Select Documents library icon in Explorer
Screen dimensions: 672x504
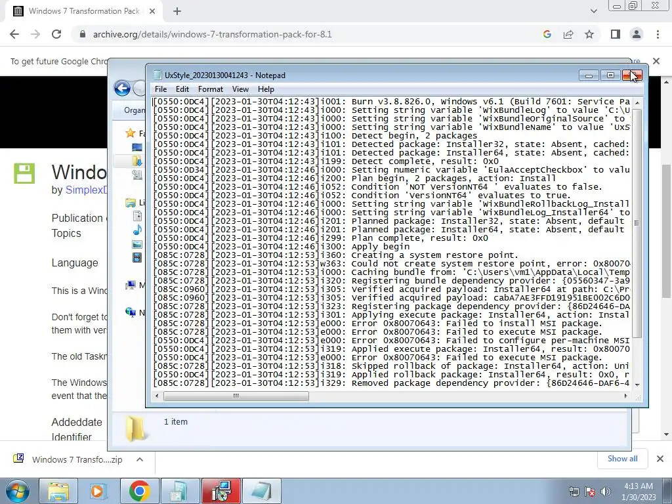(137, 216)
